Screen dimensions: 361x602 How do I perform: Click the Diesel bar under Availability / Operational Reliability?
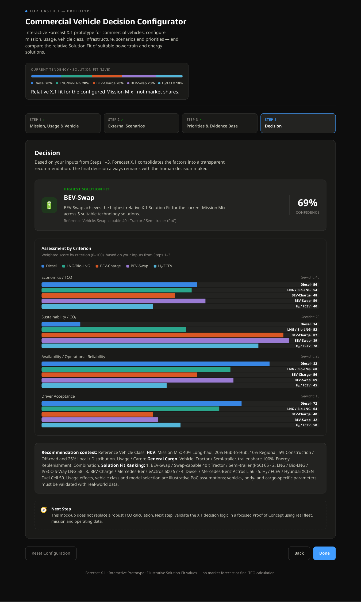155,364
